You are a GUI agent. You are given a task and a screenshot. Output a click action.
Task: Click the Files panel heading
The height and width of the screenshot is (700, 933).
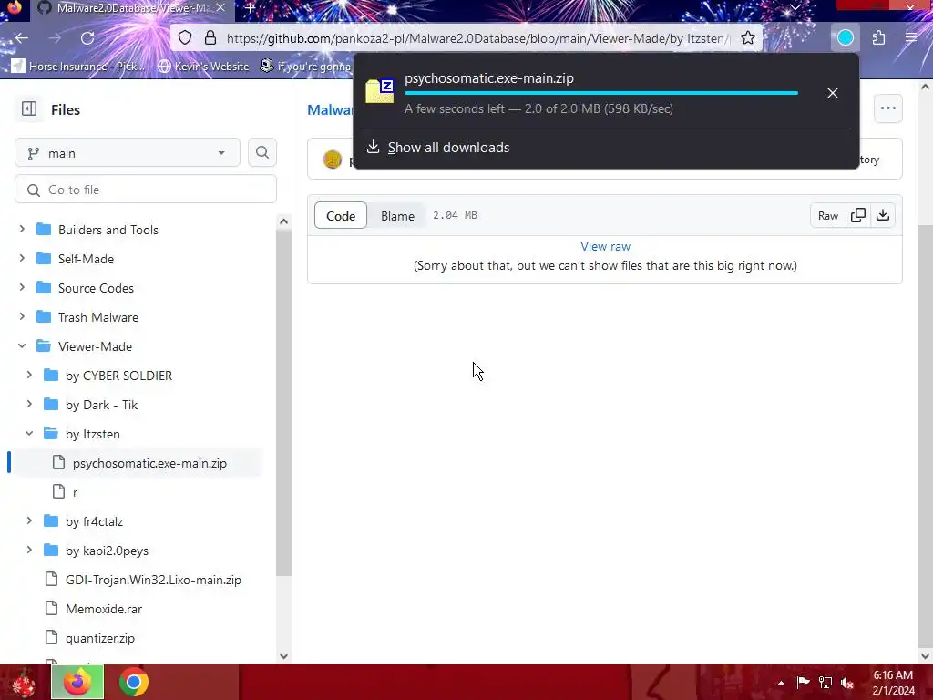(66, 109)
